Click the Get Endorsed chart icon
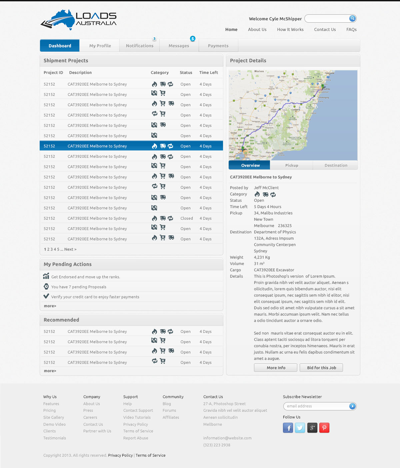400x468 pixels. click(x=46, y=276)
